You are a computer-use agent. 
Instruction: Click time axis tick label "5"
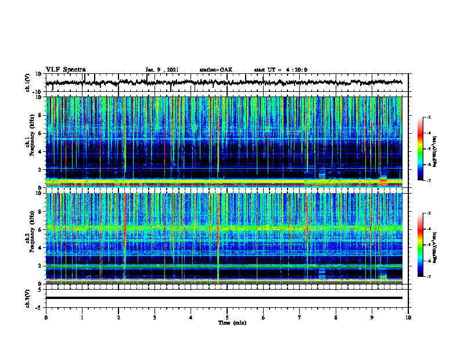click(227, 318)
